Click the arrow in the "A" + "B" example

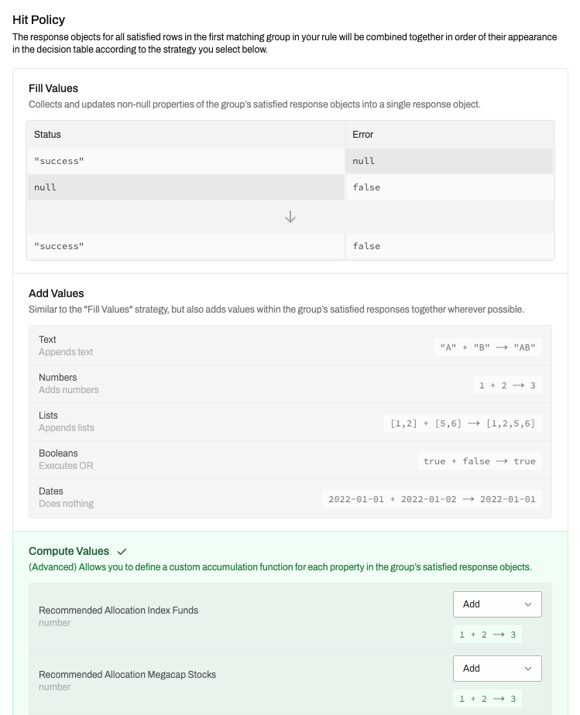[x=501, y=347]
